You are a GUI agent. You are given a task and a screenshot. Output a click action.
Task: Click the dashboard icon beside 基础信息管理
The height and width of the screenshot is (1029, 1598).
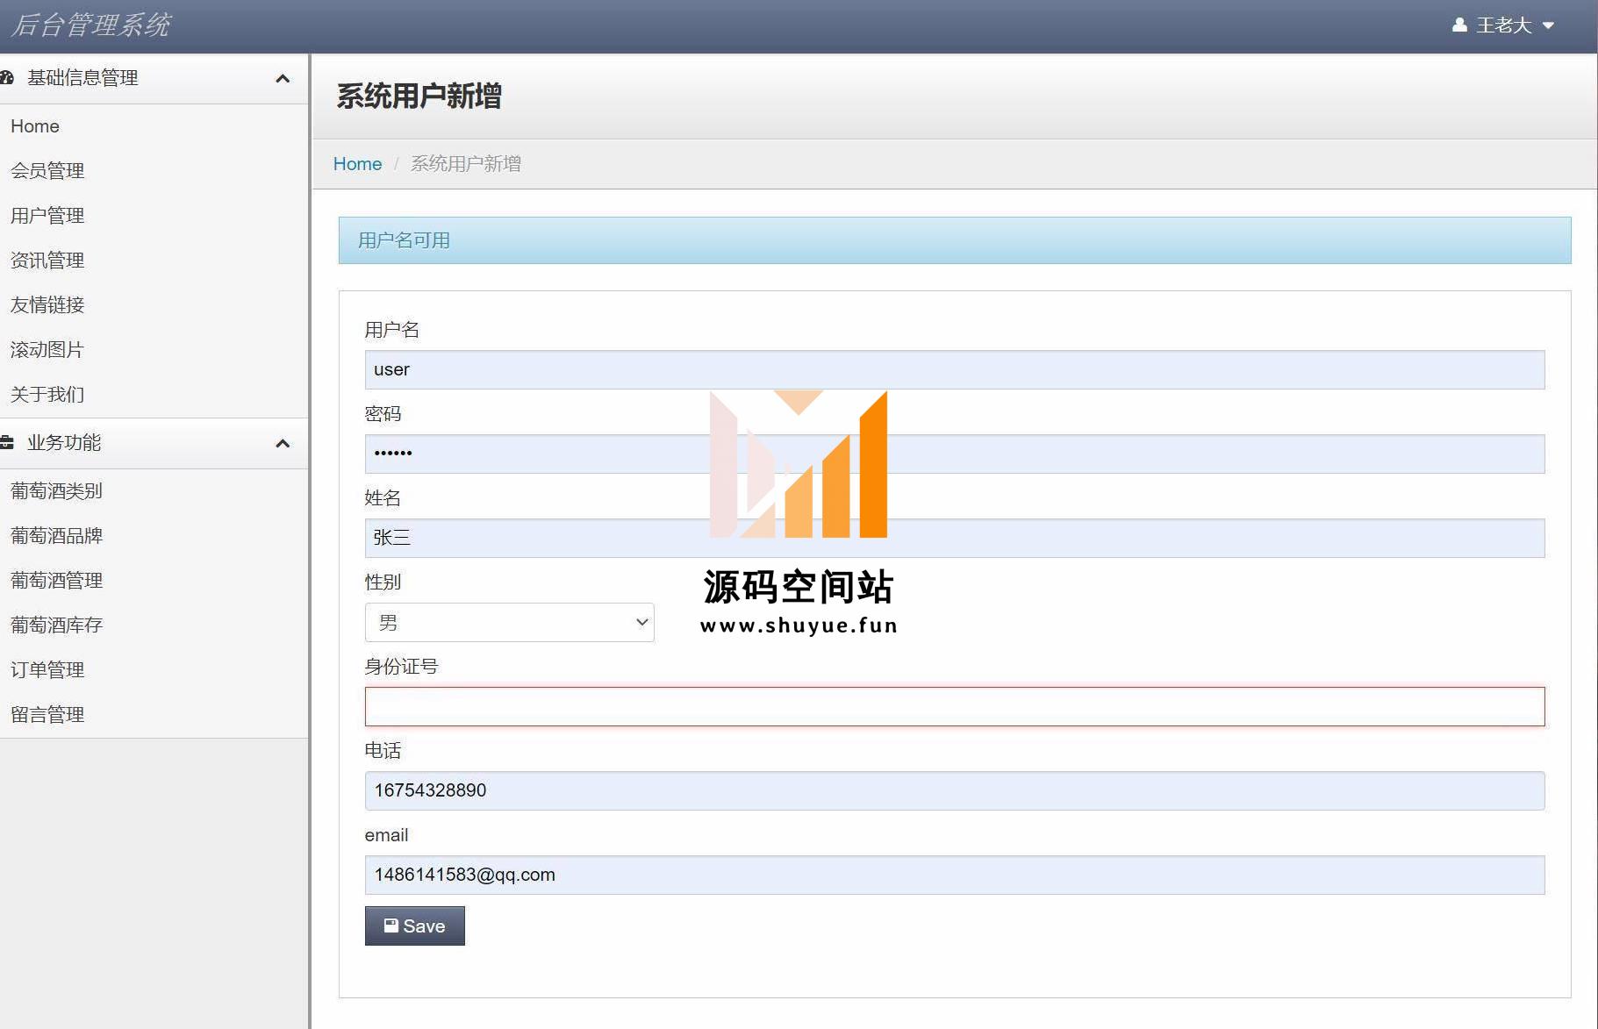[x=7, y=78]
